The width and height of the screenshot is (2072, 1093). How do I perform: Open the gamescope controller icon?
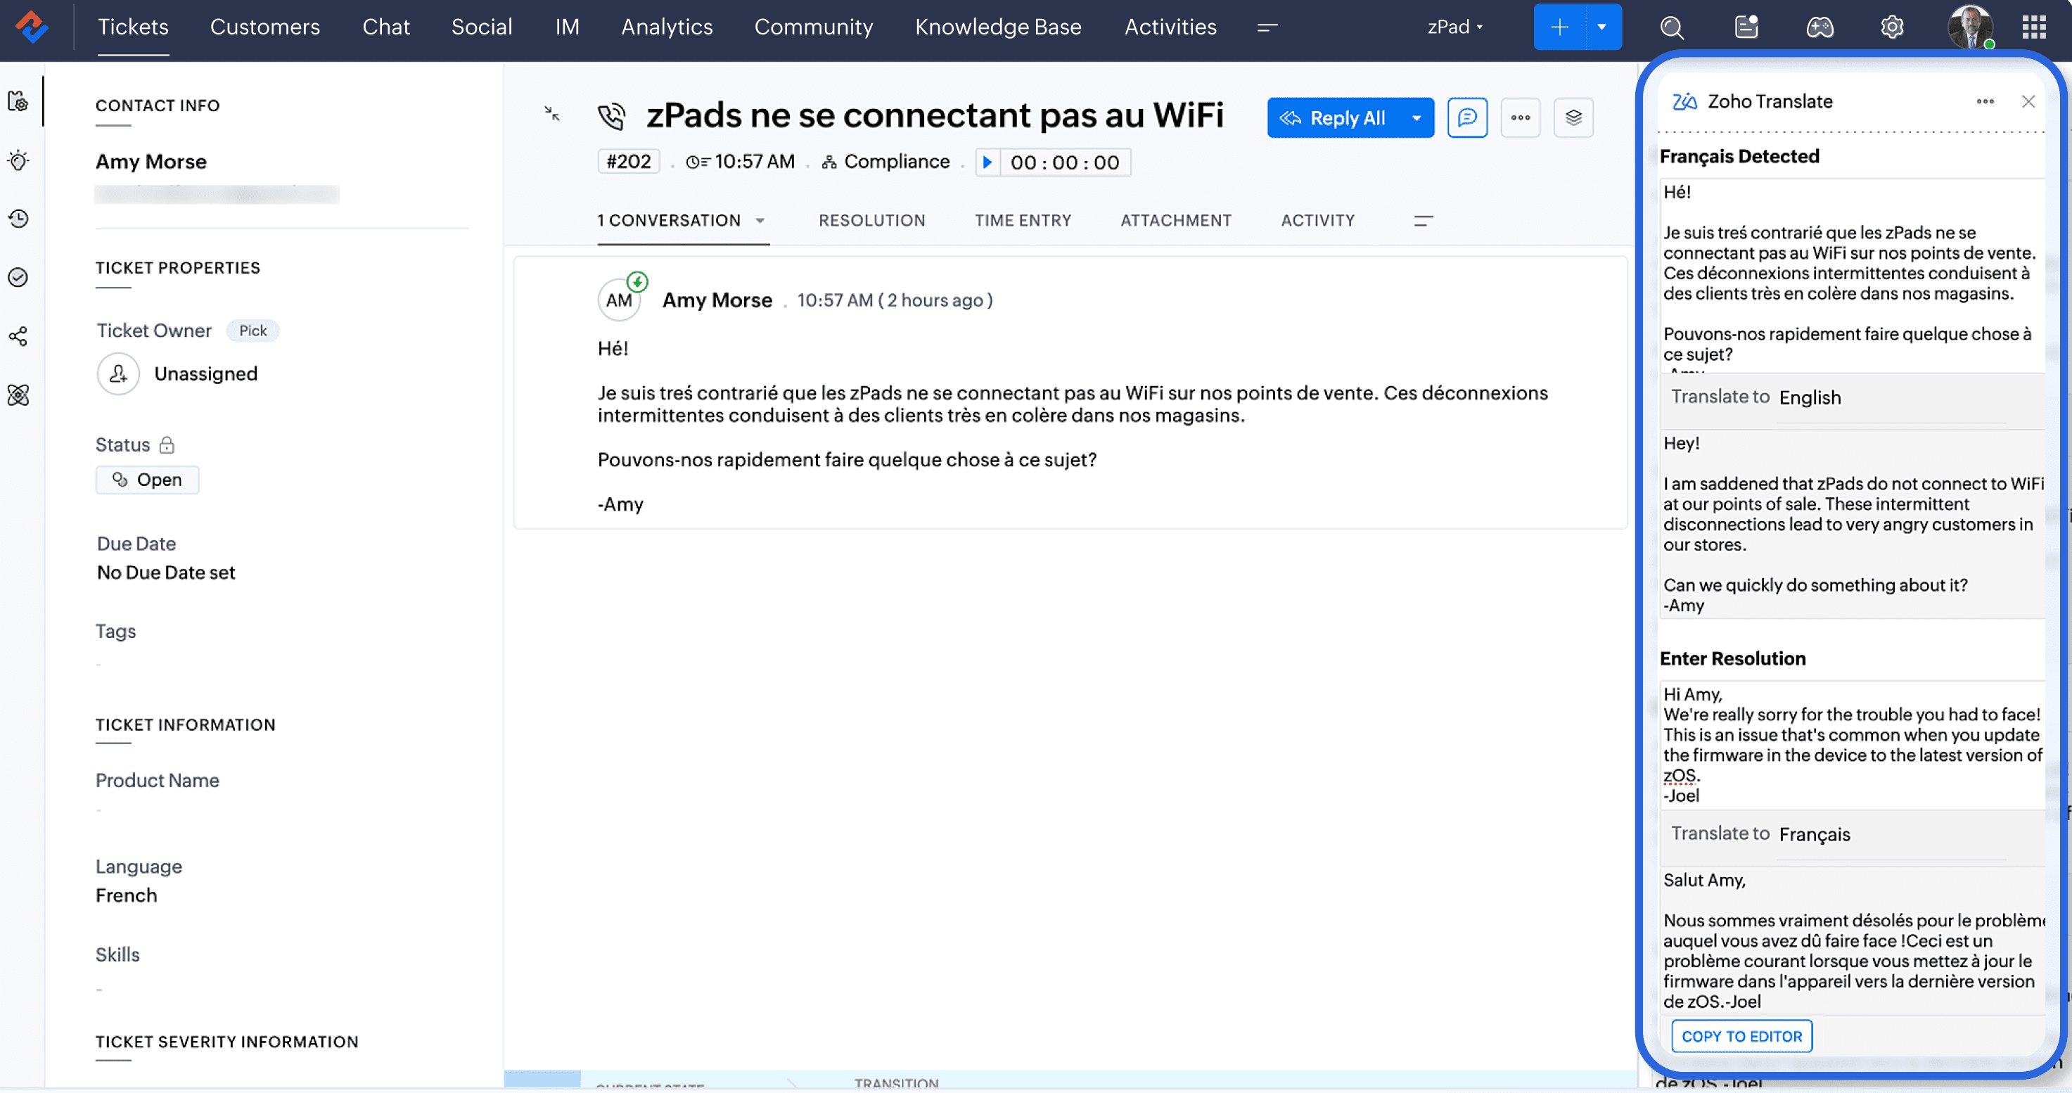pyautogui.click(x=1820, y=27)
